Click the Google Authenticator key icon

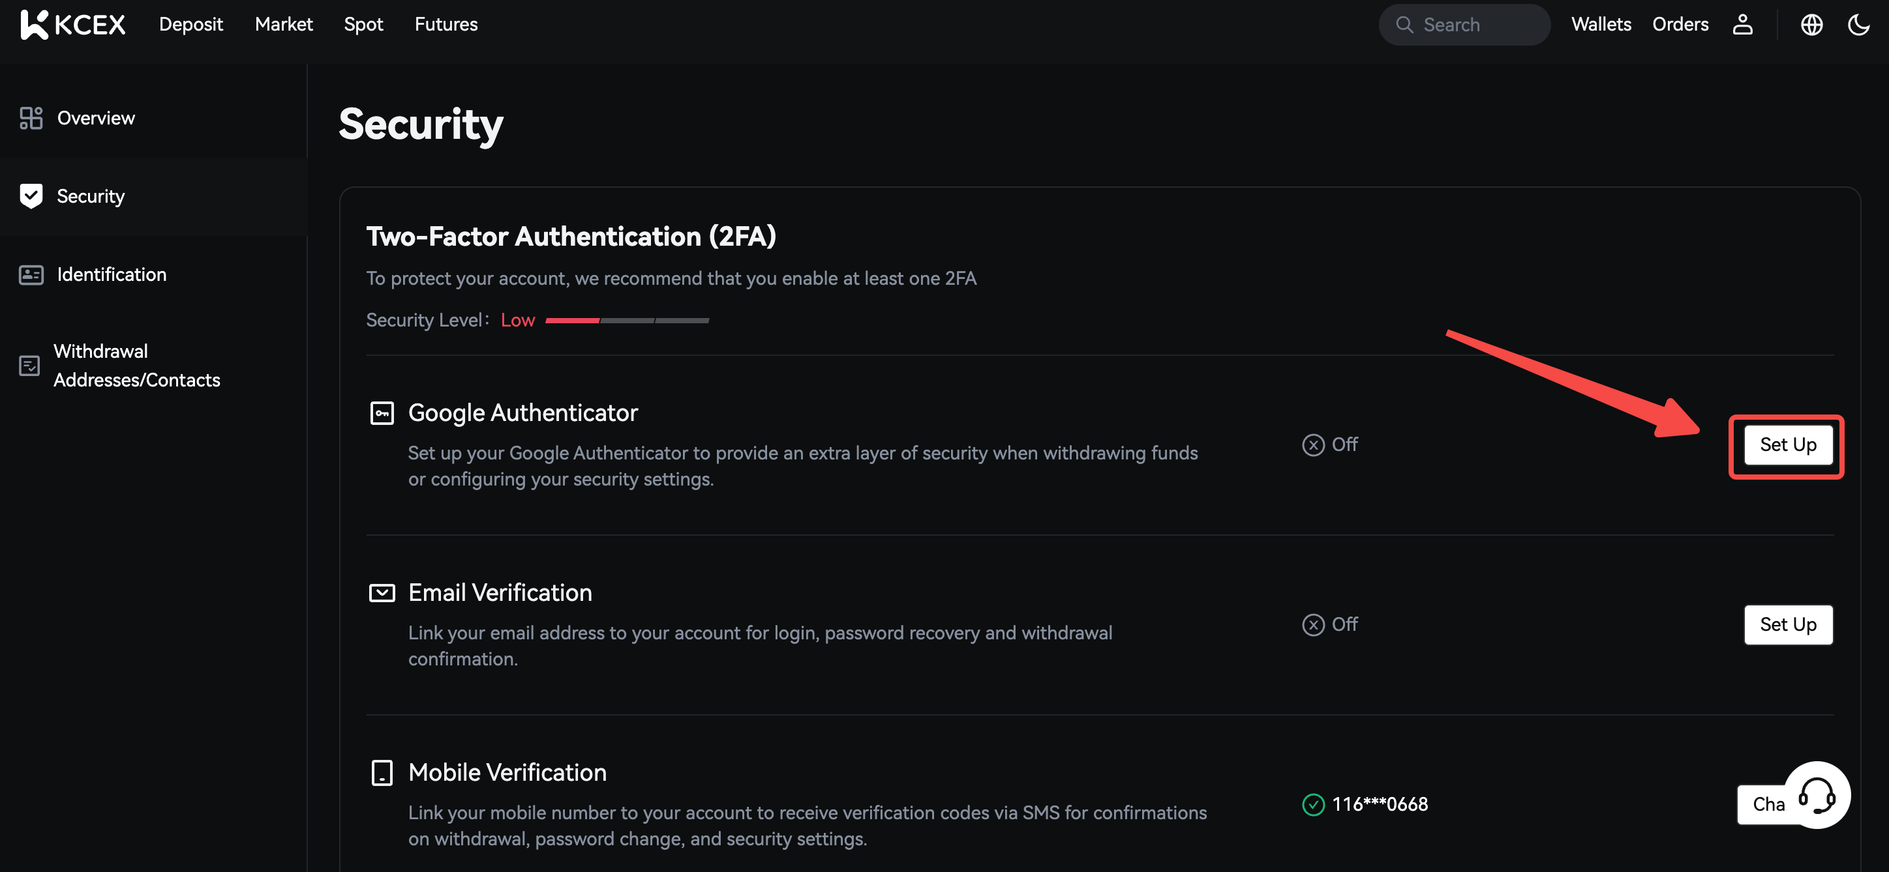382,413
